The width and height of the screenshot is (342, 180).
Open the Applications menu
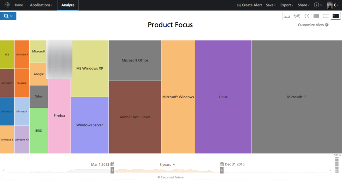point(41,5)
